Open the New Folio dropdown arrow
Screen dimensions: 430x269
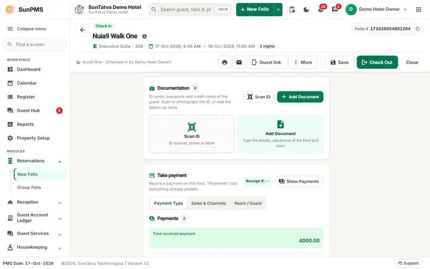[278, 10]
